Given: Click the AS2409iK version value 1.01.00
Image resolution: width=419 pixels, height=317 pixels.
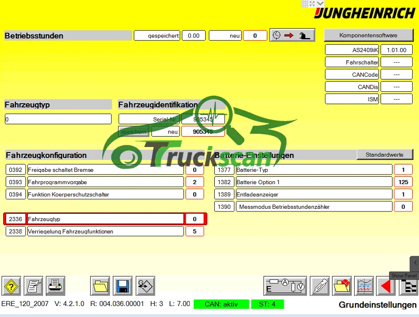Looking at the screenshot, I should pyautogui.click(x=397, y=50).
